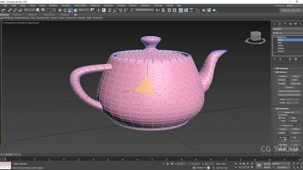Screen dimensions: 303x170
Task: Open the Scene Explorer toggle icon
Action: click(x=169, y=10)
